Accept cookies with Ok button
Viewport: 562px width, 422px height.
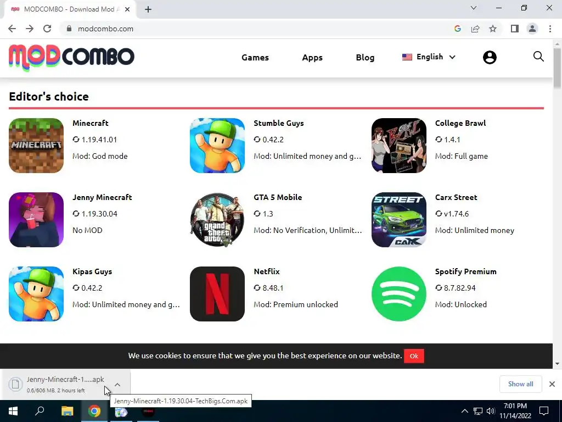[414, 356]
